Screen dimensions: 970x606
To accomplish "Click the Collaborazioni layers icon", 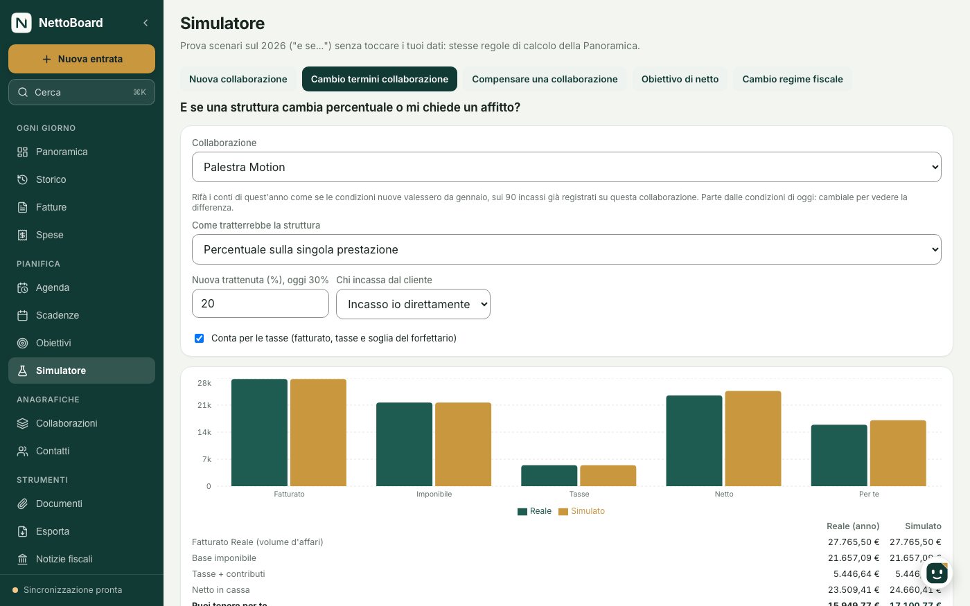I will [x=22, y=423].
